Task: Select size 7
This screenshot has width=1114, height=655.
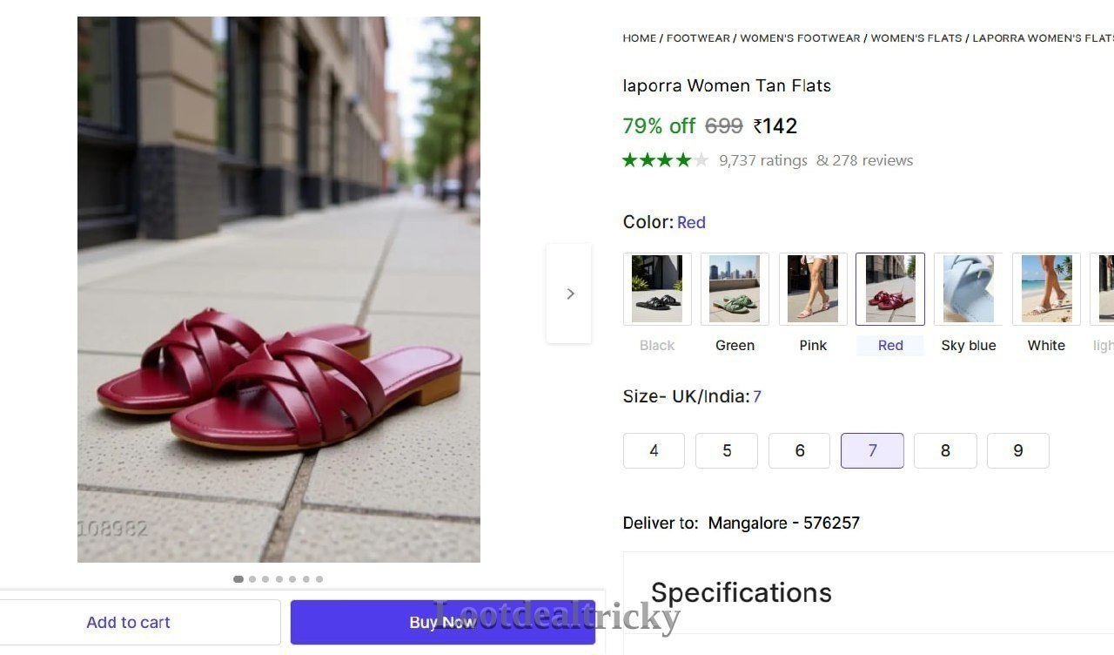Action: (872, 450)
